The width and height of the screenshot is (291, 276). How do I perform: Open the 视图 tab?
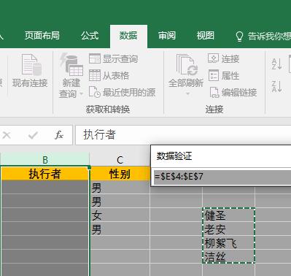click(x=206, y=36)
